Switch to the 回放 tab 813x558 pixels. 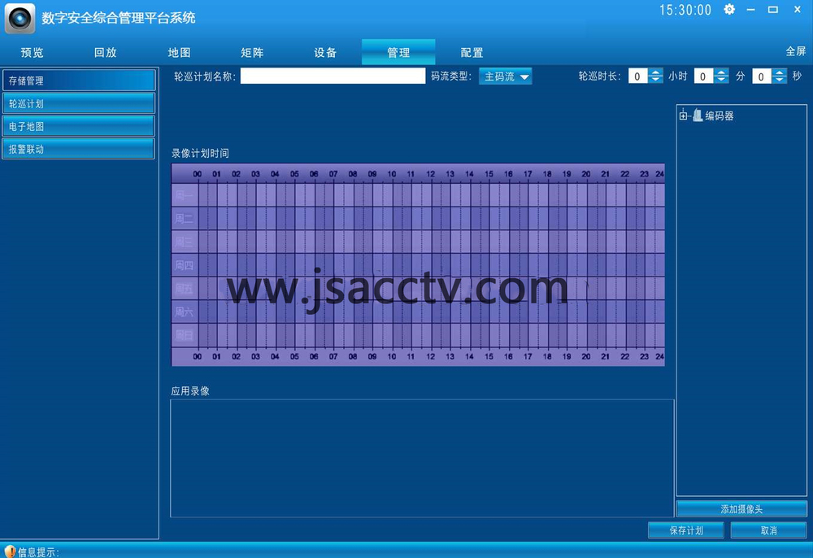[x=105, y=52]
